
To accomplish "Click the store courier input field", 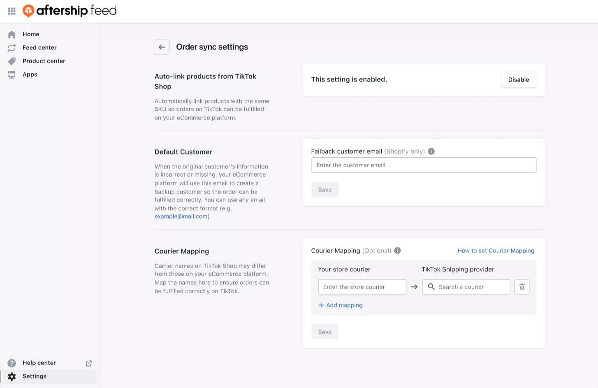I will 362,287.
